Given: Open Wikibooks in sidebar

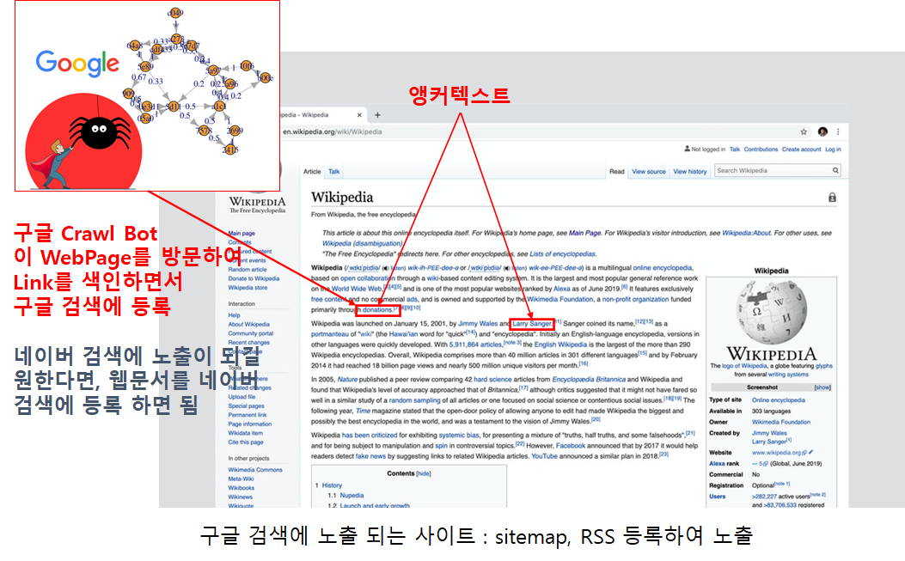Looking at the screenshot, I should click(x=242, y=488).
